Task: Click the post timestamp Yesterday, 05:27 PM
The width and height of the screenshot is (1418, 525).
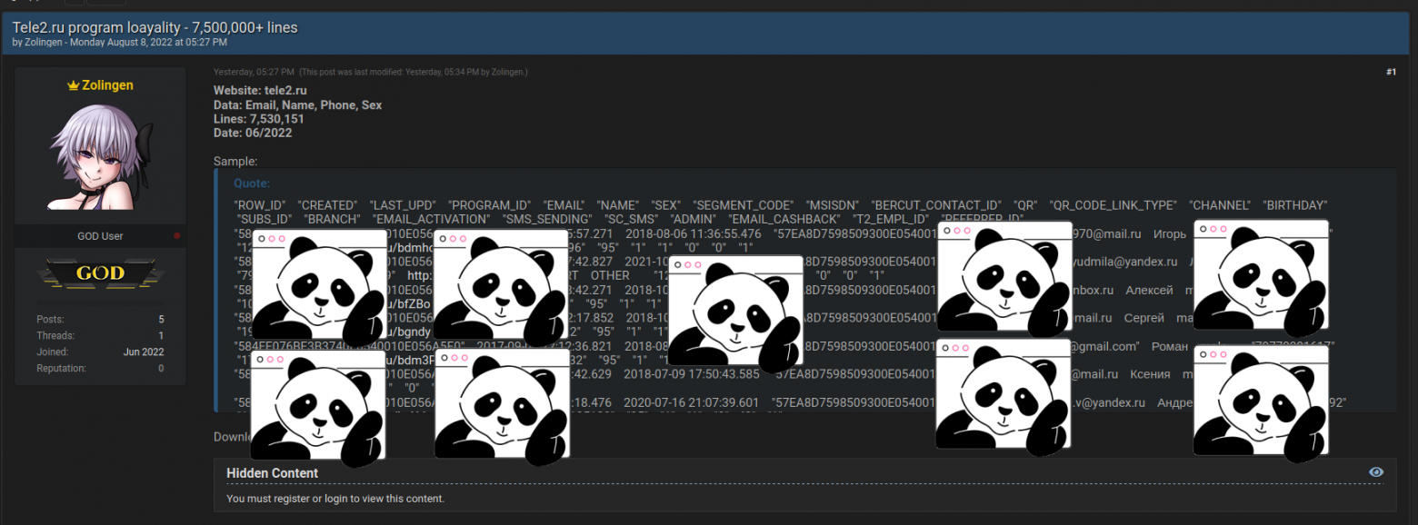Action: [x=254, y=72]
